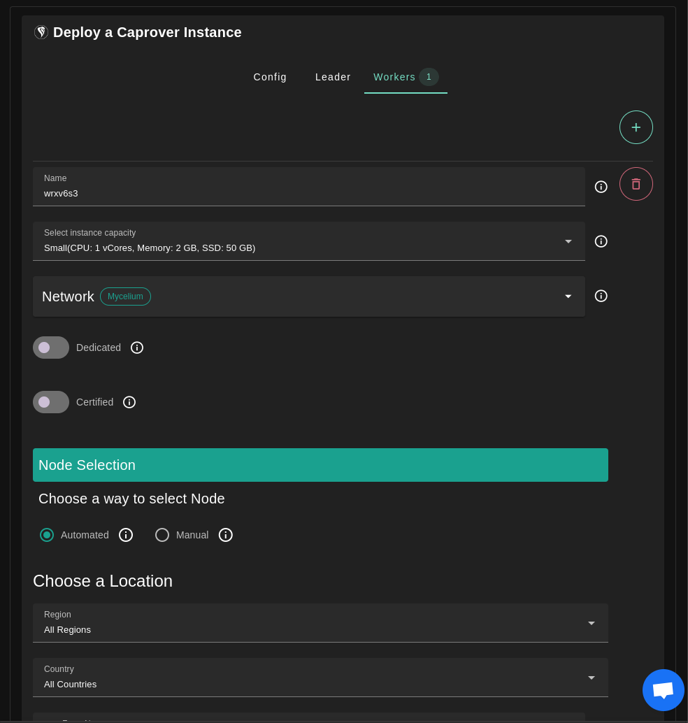Image resolution: width=688 pixels, height=723 pixels.
Task: Select the Manual node selection radio
Action: click(162, 535)
